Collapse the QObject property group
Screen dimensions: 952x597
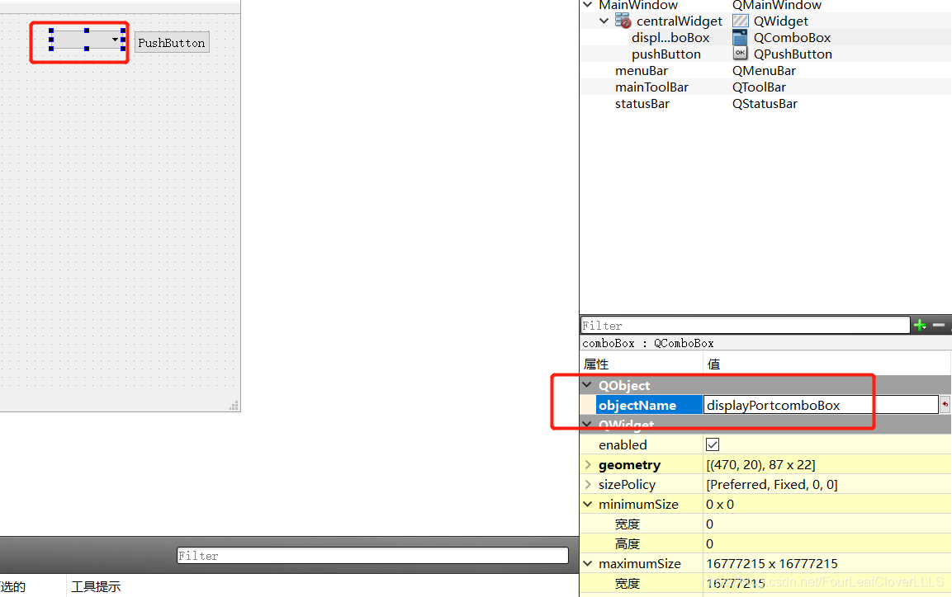(x=587, y=385)
